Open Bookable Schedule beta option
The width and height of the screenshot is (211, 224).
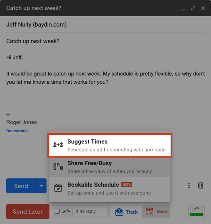(110, 189)
